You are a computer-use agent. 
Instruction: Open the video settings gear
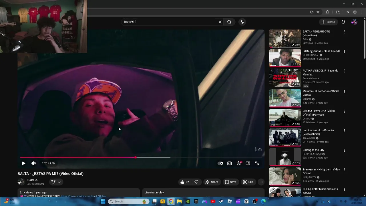(239, 163)
